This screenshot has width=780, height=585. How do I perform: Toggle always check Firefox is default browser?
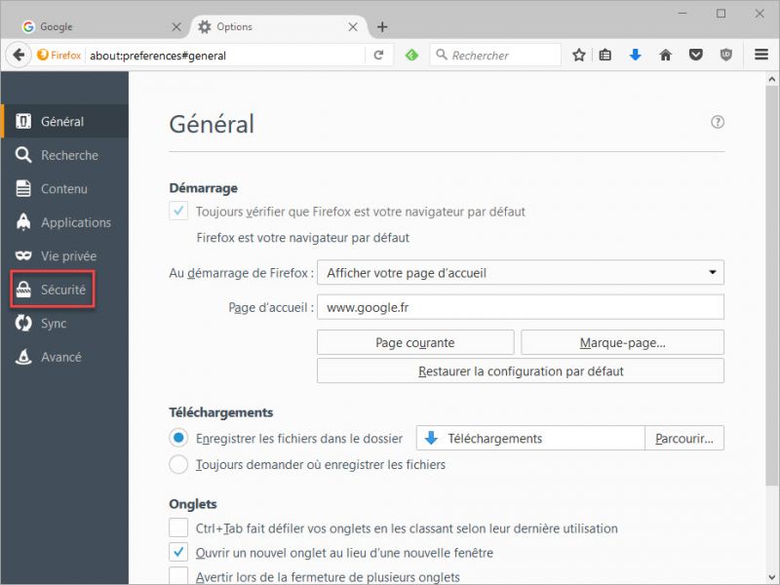click(x=178, y=211)
